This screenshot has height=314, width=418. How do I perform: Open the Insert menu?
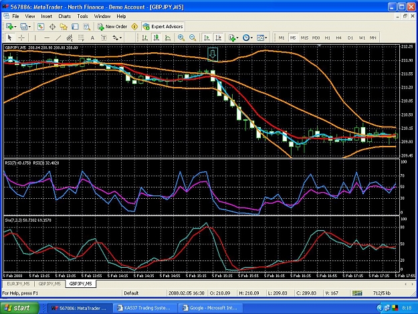pos(47,16)
